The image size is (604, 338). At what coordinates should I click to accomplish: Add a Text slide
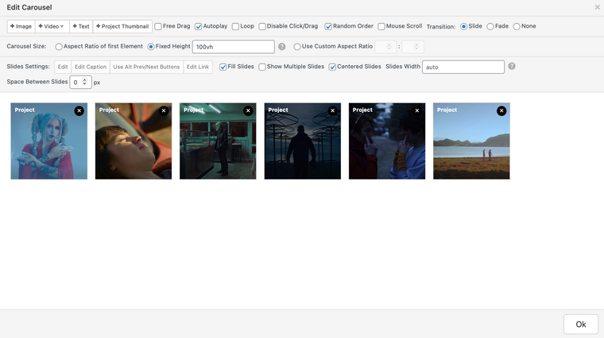[x=81, y=26]
